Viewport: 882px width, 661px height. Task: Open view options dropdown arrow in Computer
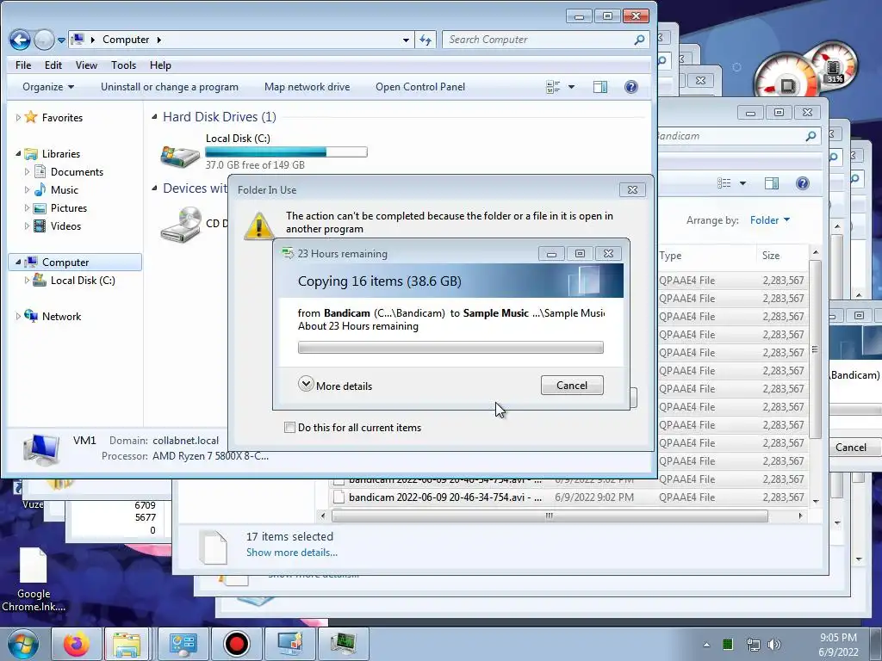point(572,87)
